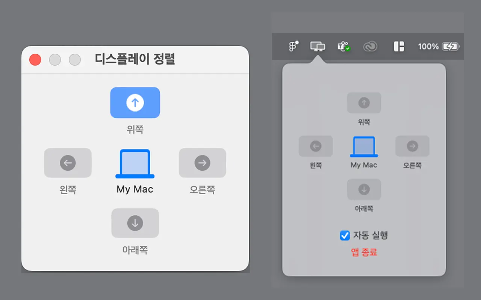The width and height of the screenshot is (481, 300).
Task: Select the 오른쪽 arrow inside the popup
Action: (x=412, y=146)
